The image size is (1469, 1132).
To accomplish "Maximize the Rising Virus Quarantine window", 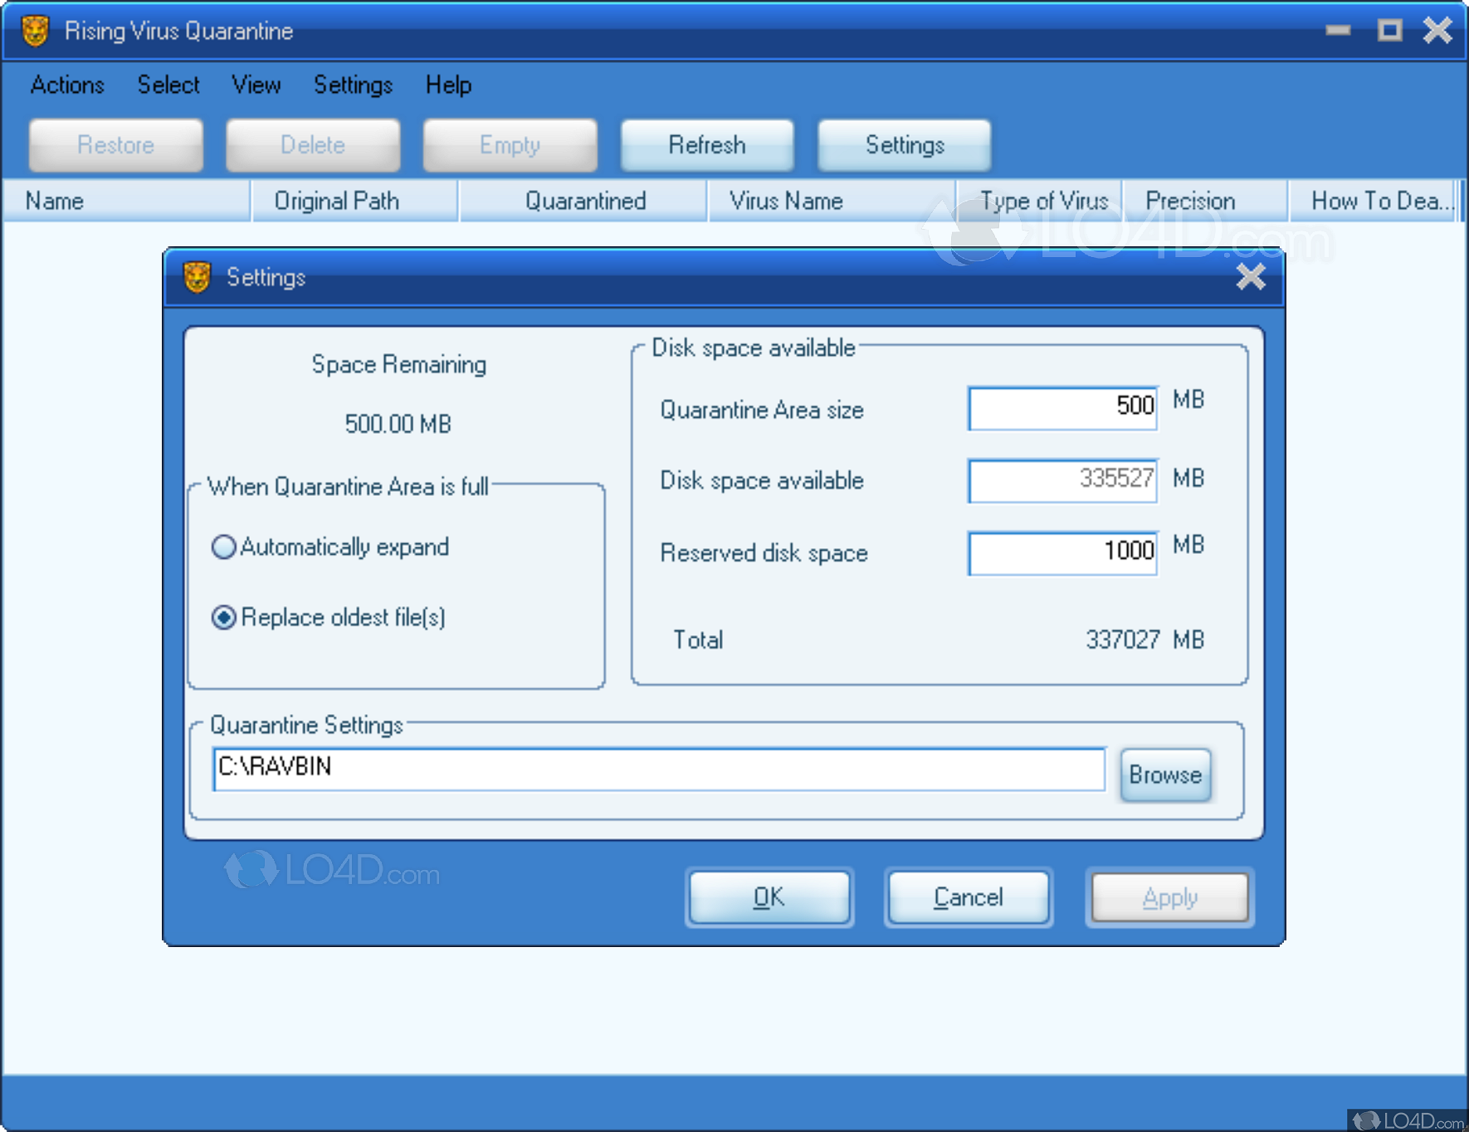I will coord(1389,31).
